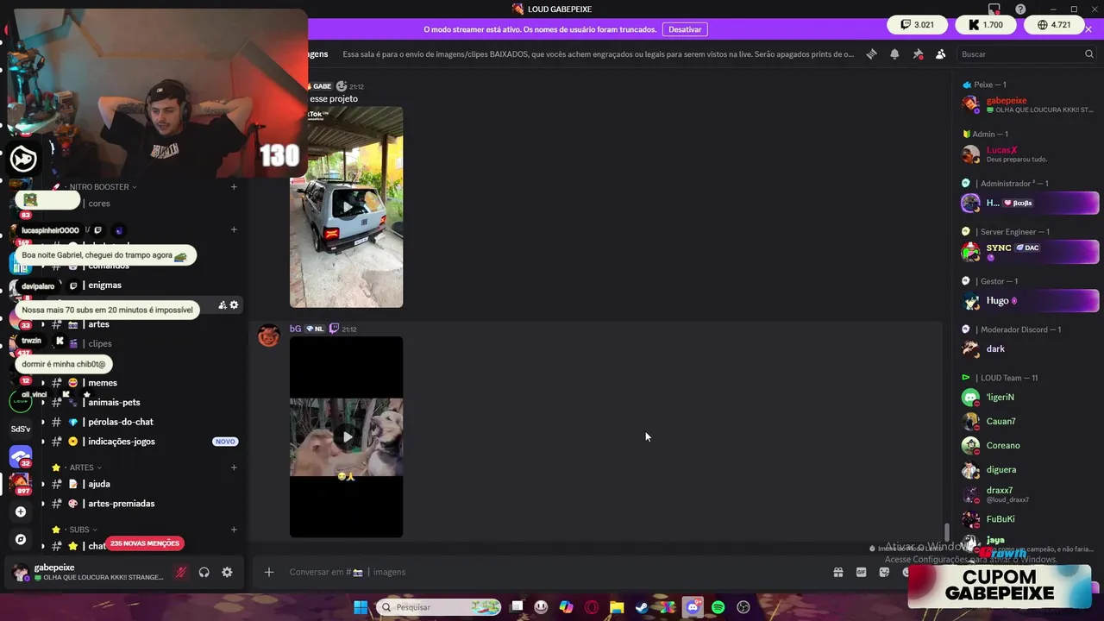
Task: Expand arrow beside animais-pets channel
Action: [43, 402]
